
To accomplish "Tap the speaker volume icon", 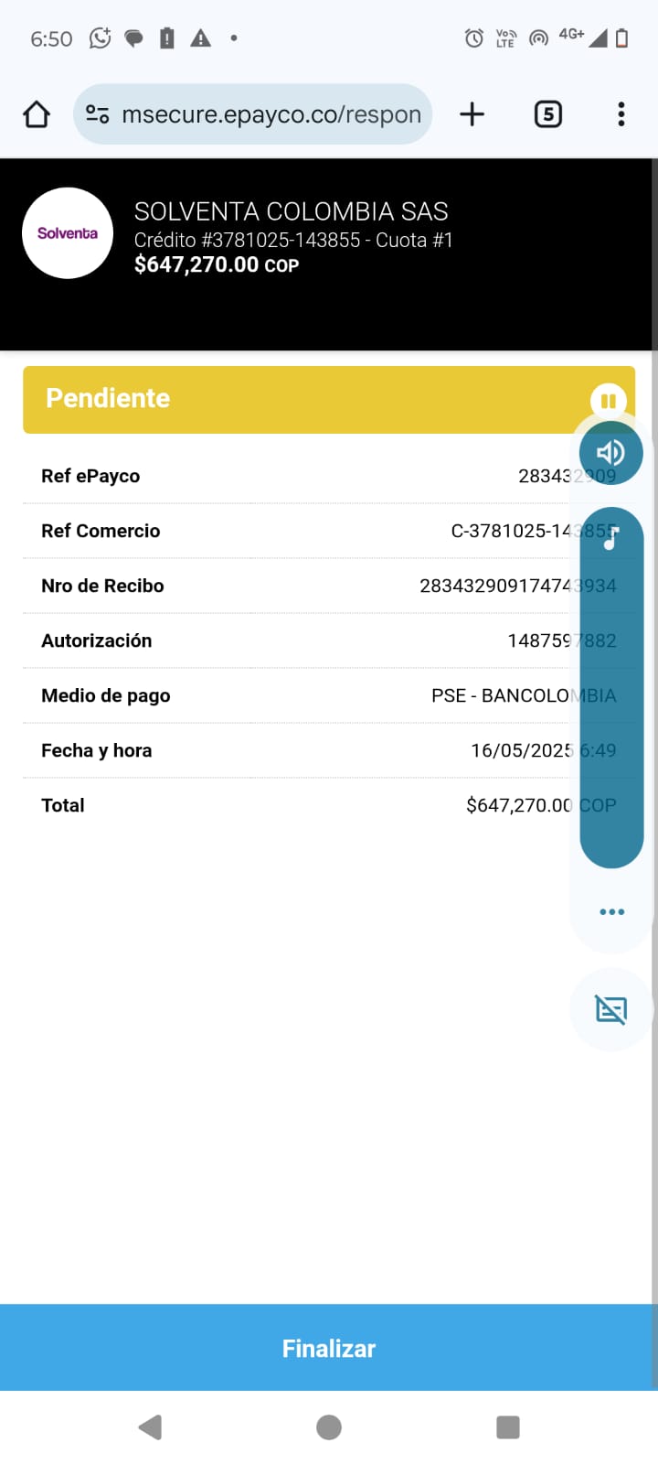I will (x=610, y=453).
